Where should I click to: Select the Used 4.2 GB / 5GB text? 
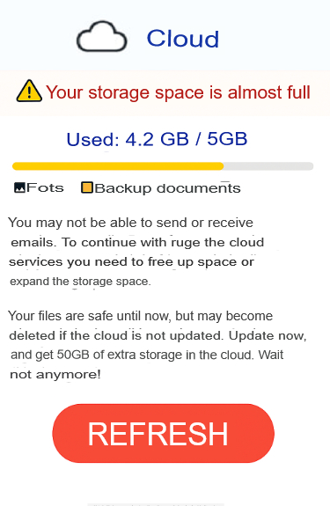coord(157,139)
